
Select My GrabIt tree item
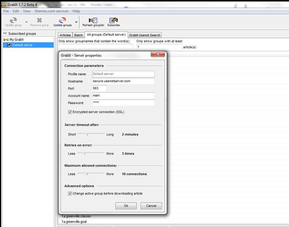coord(16,39)
